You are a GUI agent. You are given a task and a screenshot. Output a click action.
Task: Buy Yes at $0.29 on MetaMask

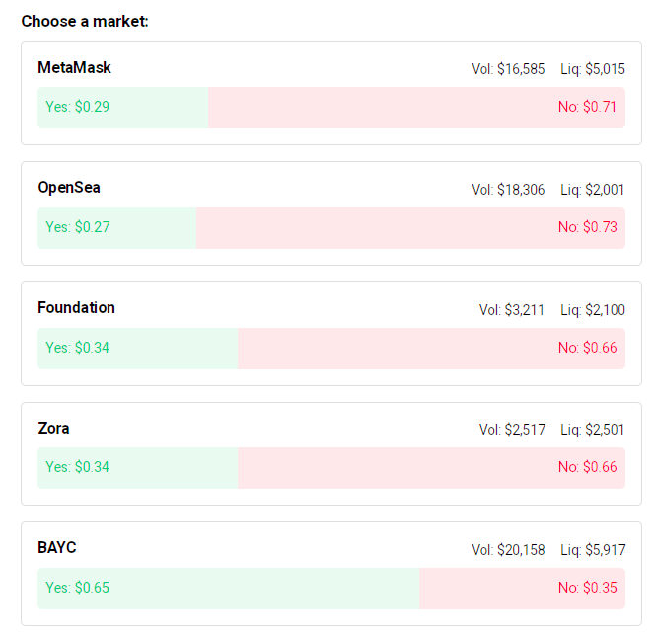(x=122, y=107)
